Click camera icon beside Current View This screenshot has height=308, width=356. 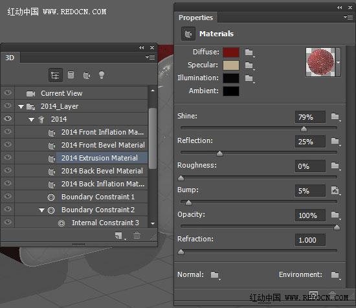coord(30,94)
